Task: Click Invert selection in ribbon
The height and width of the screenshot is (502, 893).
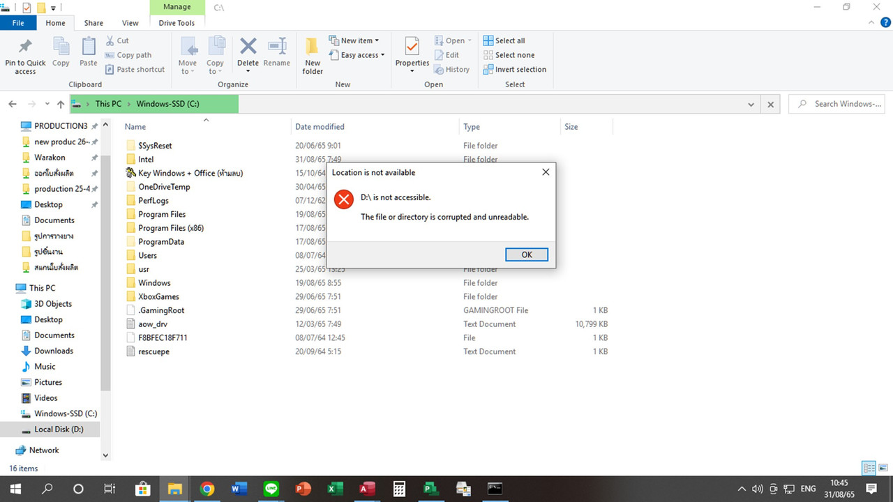Action: click(514, 70)
